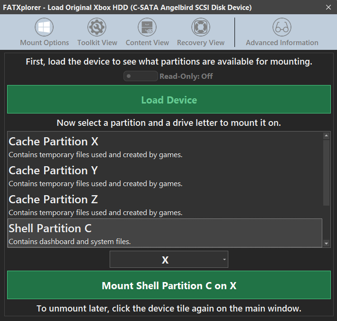This screenshot has height=321, width=337.
Task: Click the Toolkit View gear icon
Action: 97,28
